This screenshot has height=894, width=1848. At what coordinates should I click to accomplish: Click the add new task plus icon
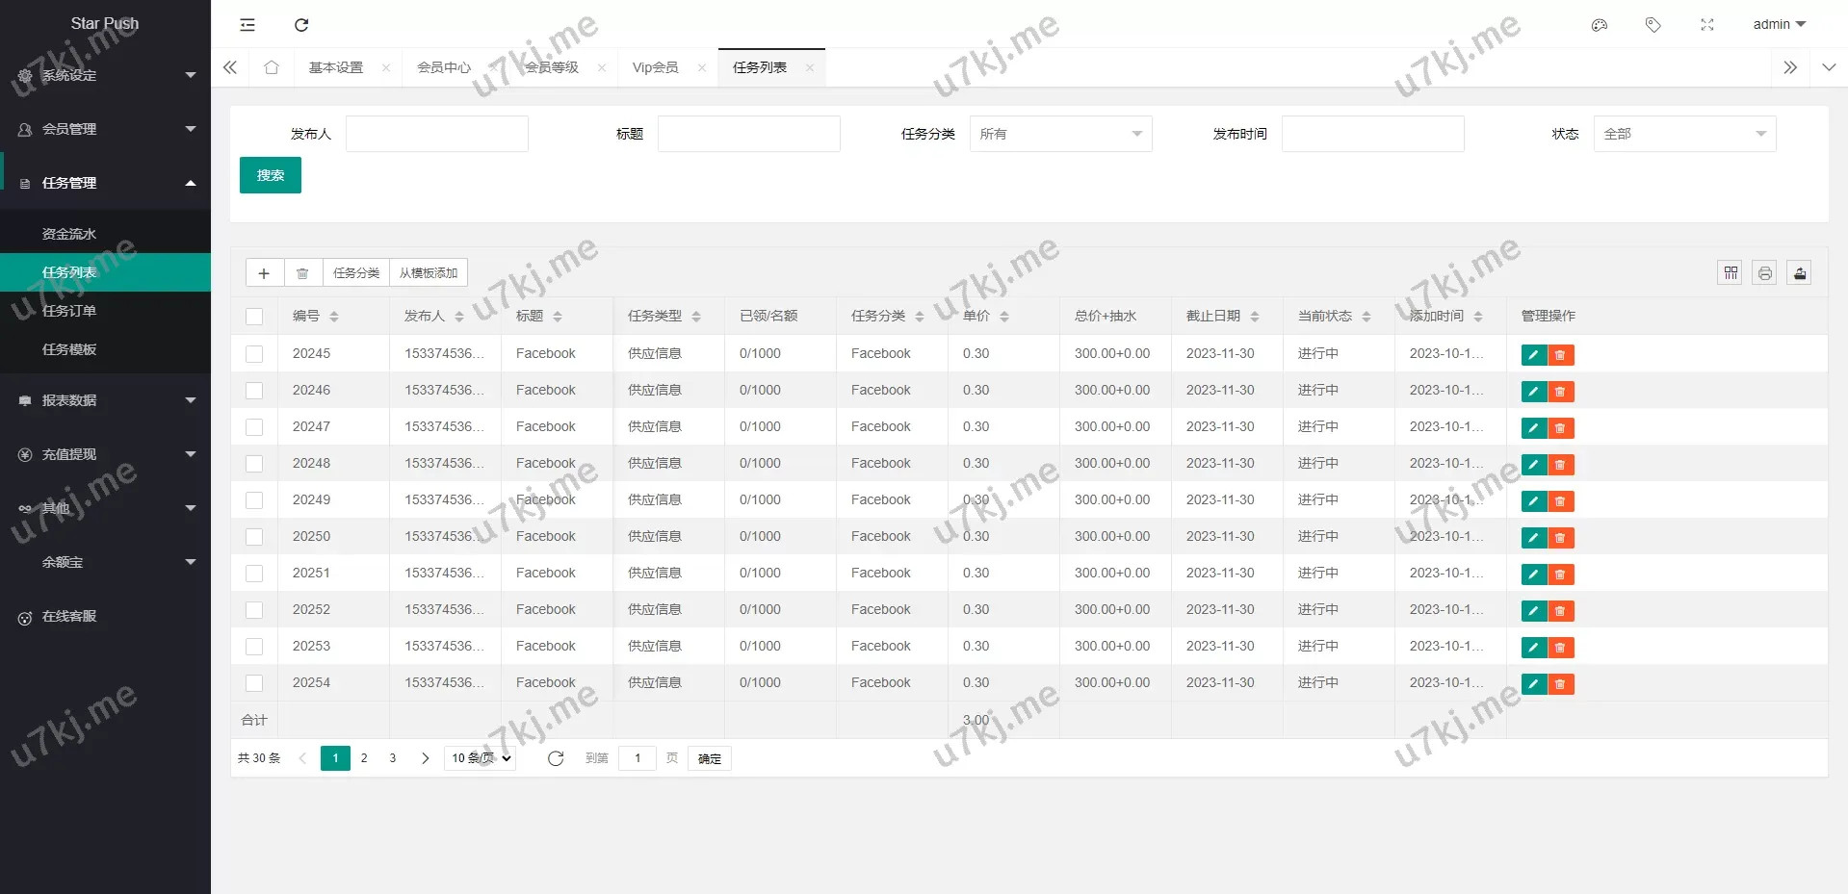(264, 273)
